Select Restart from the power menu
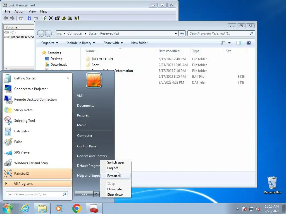286x214 pixels. click(x=115, y=176)
